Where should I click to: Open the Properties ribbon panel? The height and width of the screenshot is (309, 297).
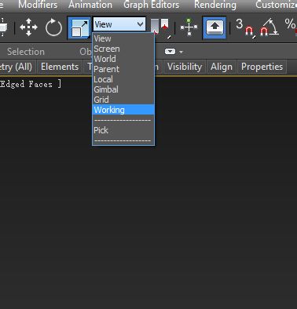(262, 67)
